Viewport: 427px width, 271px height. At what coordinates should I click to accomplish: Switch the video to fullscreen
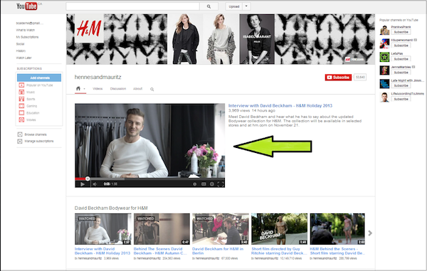point(221,184)
